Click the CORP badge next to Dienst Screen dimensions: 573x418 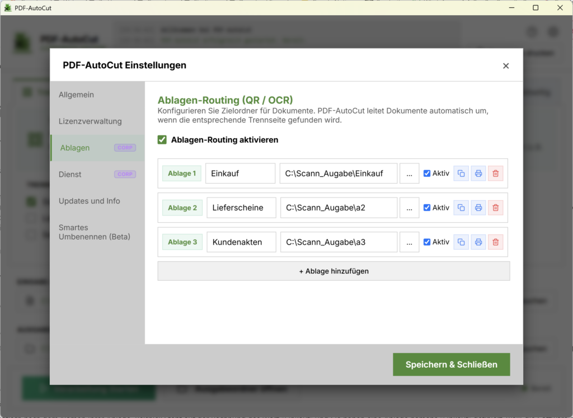click(125, 174)
